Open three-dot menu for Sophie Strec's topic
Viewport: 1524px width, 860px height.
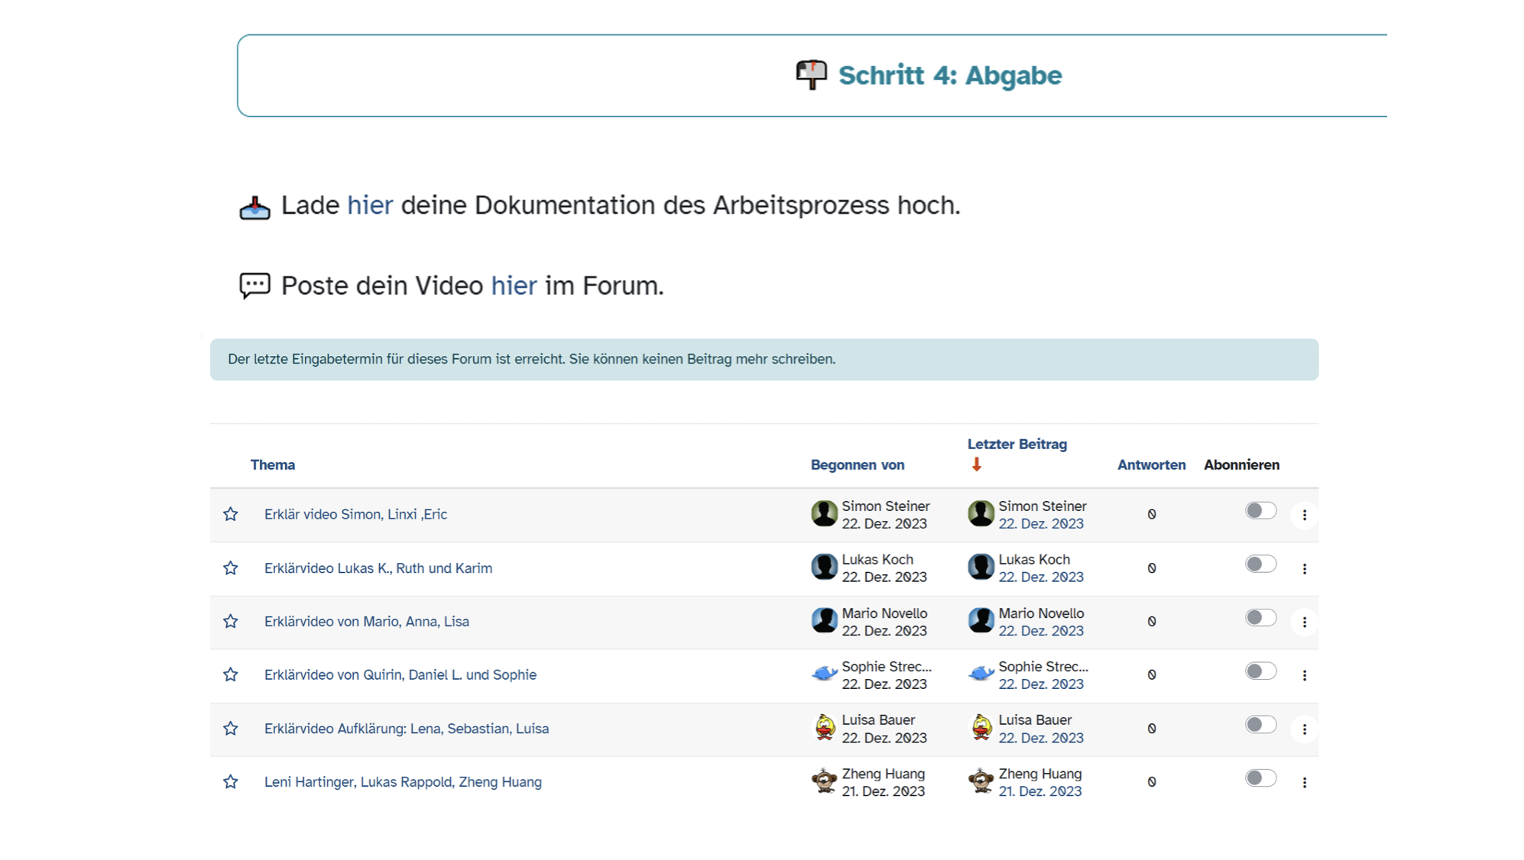(1304, 675)
